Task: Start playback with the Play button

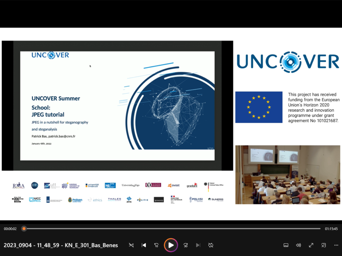Action: coord(171,245)
